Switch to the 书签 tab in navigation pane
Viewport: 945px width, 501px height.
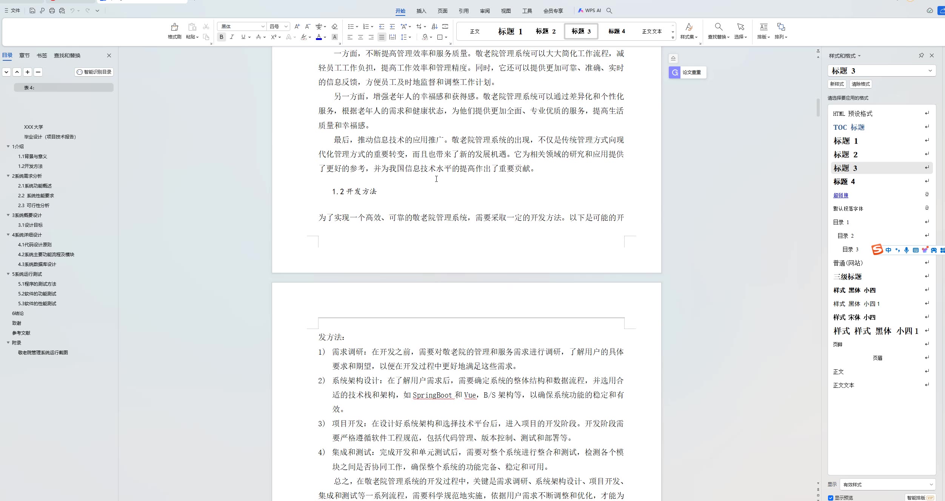point(42,55)
